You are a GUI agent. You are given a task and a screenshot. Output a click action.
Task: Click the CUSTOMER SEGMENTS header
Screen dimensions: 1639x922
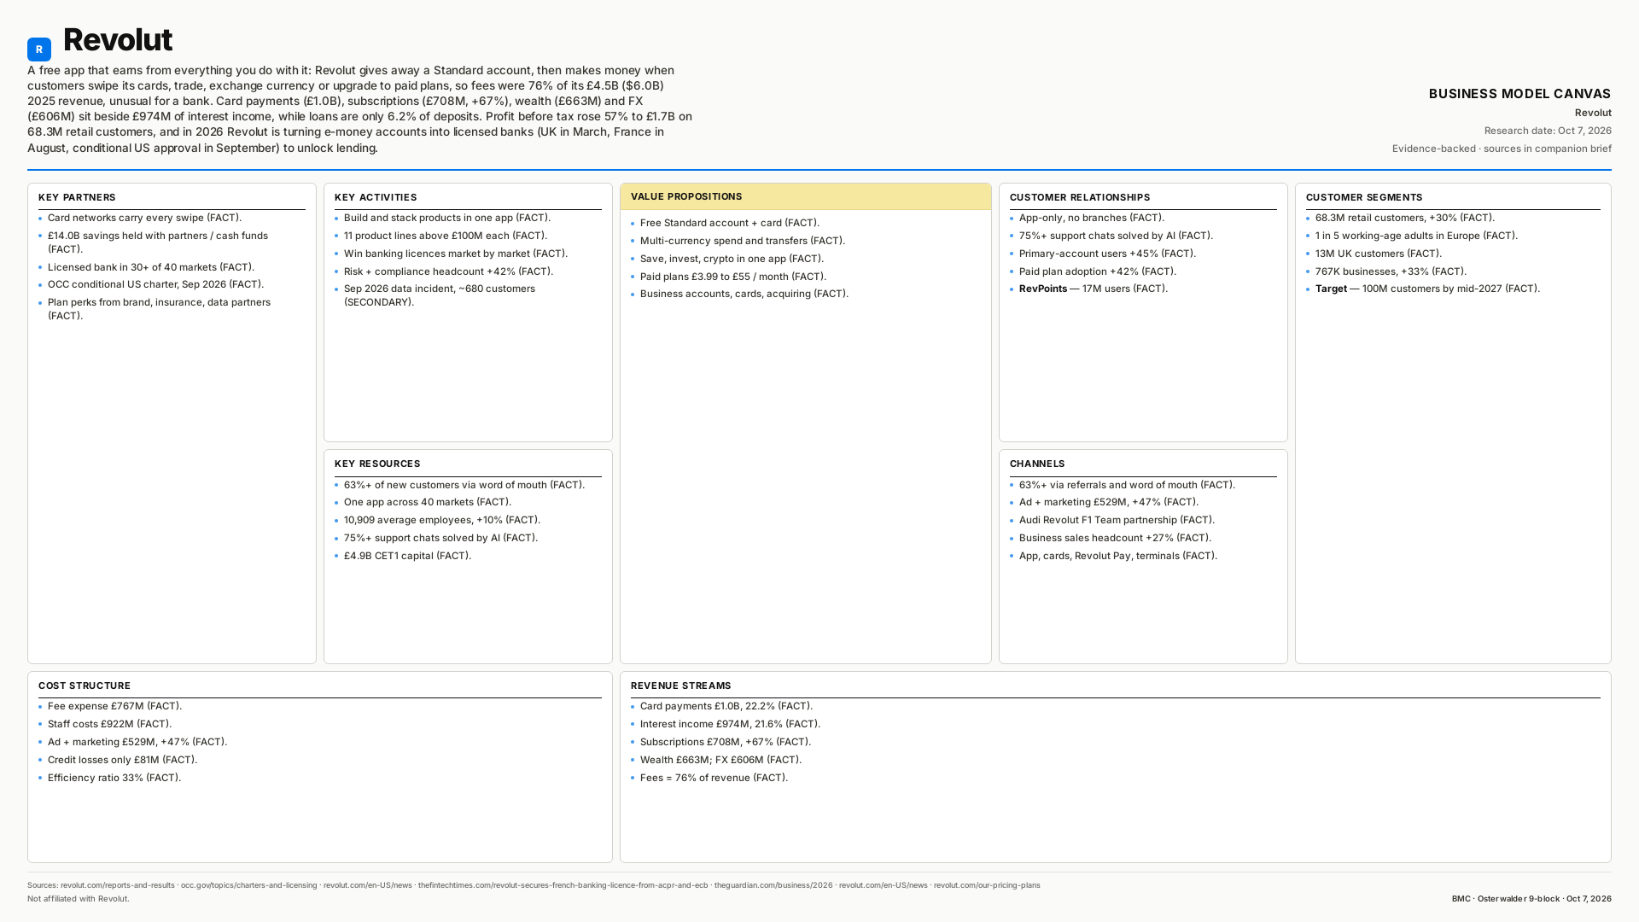(x=1364, y=197)
